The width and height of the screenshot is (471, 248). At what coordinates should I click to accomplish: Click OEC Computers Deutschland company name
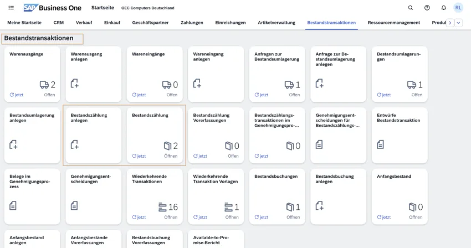coord(148,8)
